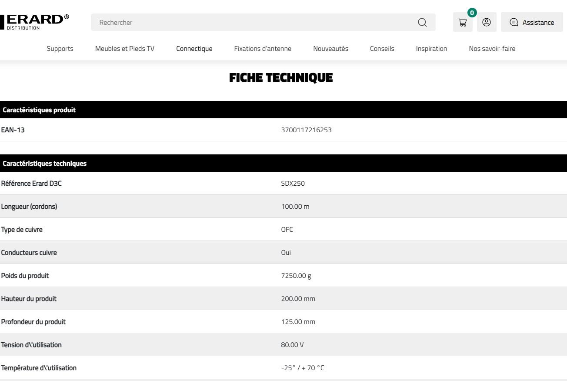
Task: Focus the Rechercher search field
Action: point(252,23)
